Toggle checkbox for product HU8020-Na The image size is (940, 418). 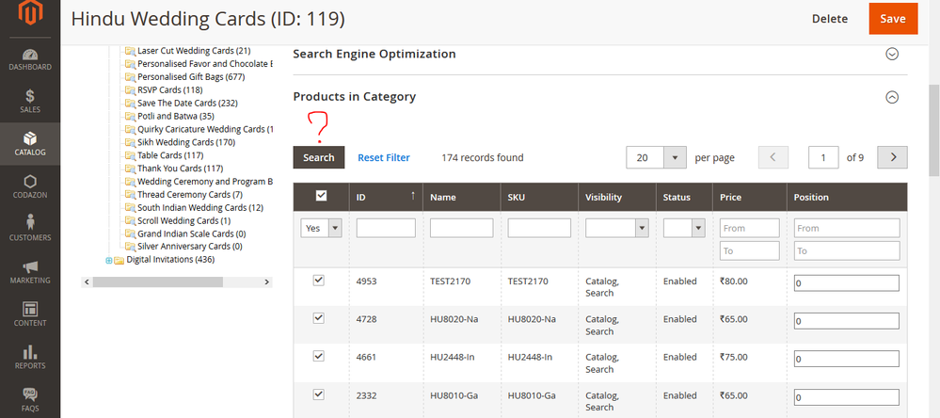click(x=318, y=318)
